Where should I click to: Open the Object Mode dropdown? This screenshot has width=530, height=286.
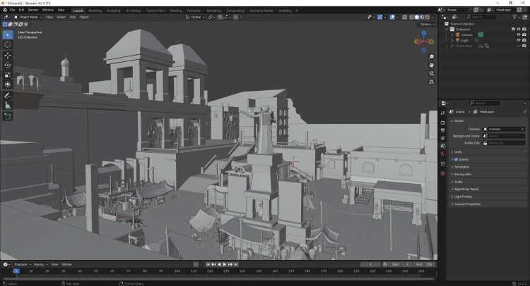click(28, 17)
